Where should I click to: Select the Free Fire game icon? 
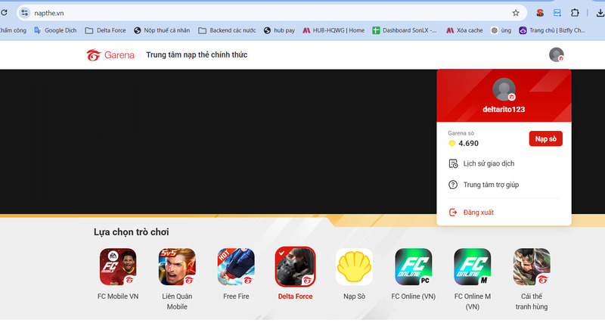pos(236,267)
